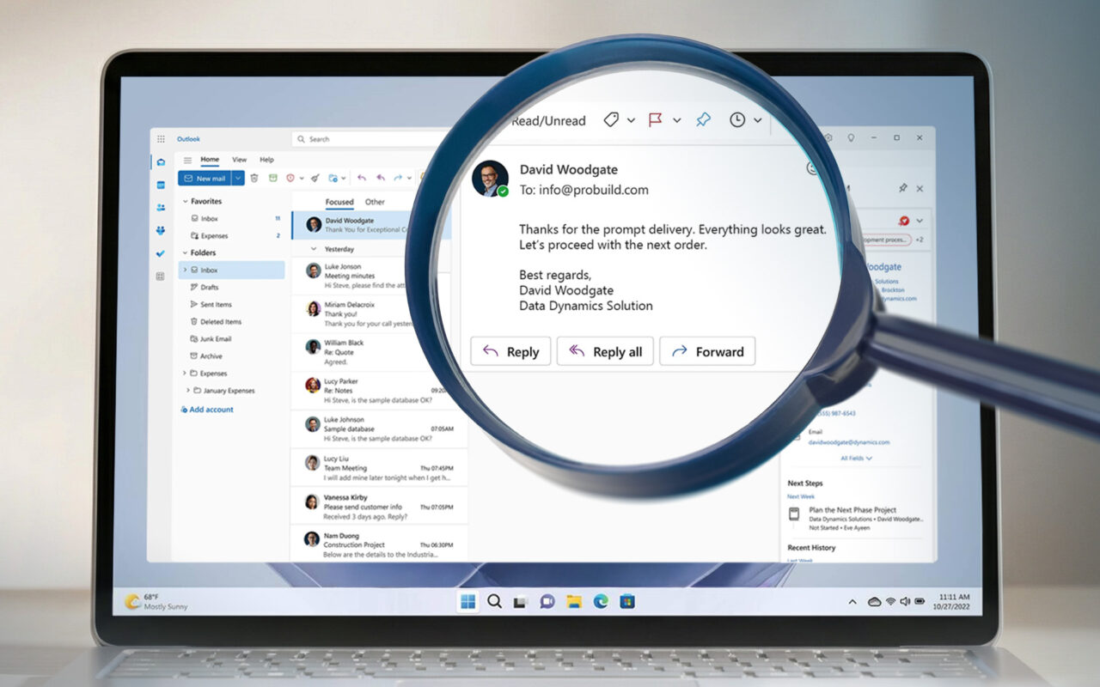The width and height of the screenshot is (1100, 687).
Task: Open the New mail dropdown arrow
Action: 238,178
